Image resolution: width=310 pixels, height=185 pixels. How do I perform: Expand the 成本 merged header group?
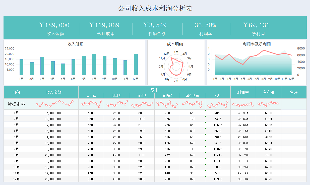(x=154, y=90)
